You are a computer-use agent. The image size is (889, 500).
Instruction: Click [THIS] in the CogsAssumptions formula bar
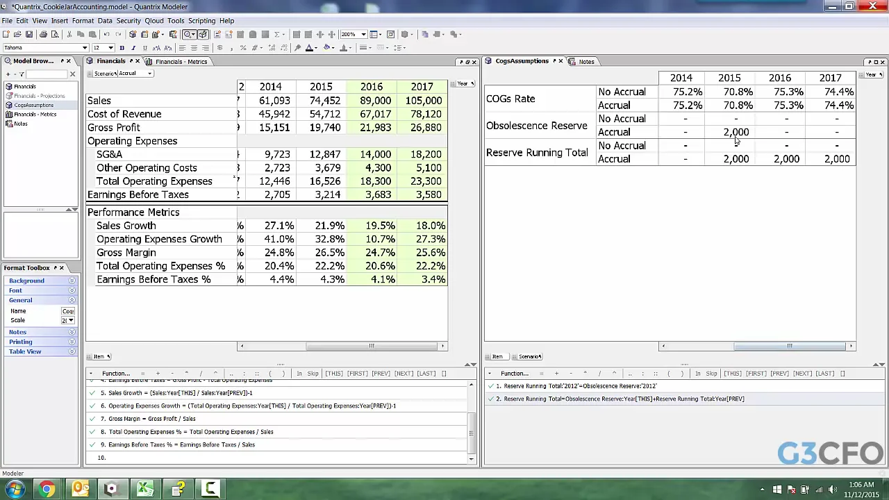coord(732,374)
